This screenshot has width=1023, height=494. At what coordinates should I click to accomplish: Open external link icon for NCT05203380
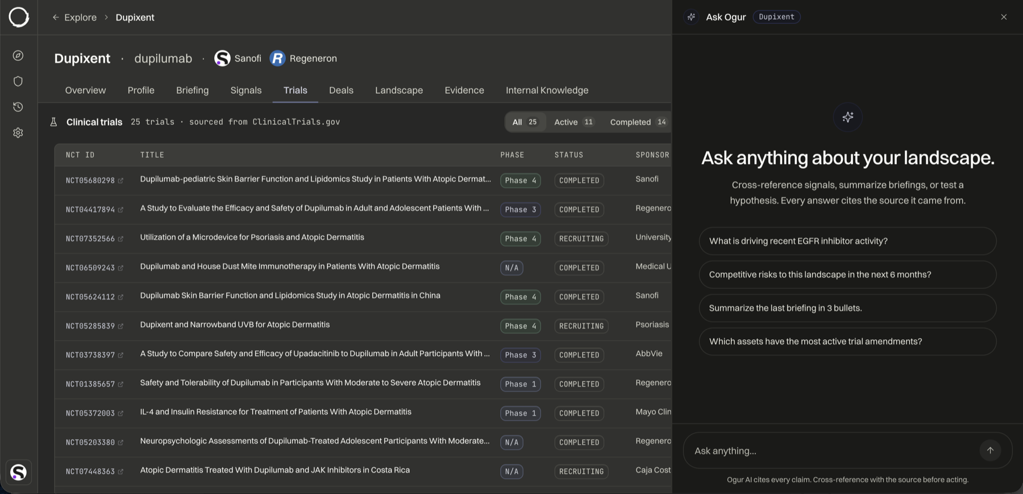[x=120, y=442]
